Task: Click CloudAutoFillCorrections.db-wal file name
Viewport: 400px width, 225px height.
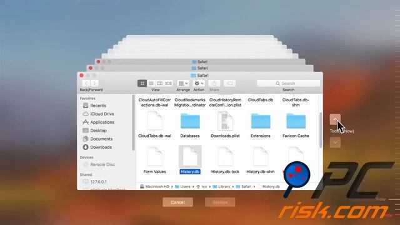Action: point(154,102)
